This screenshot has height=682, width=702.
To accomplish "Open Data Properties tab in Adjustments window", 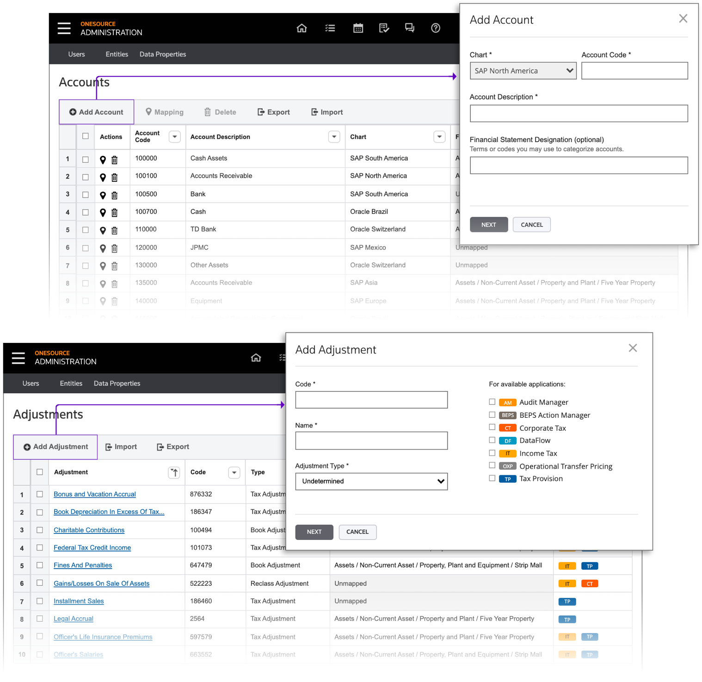I will [x=117, y=384].
